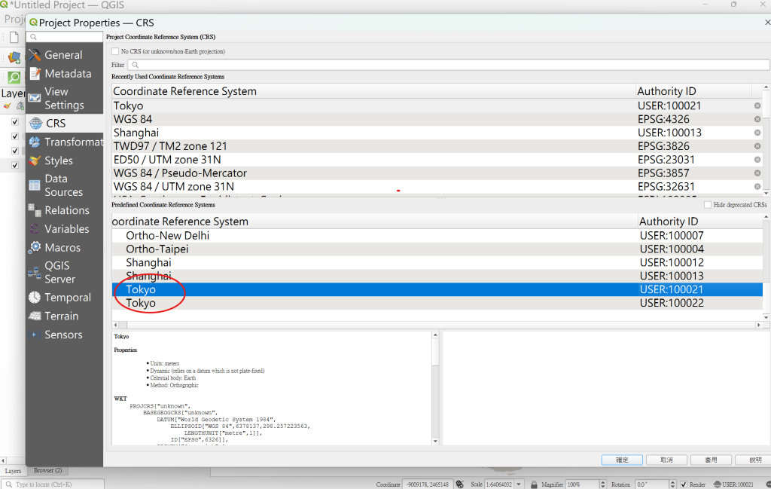
Task: Sort recent list by Authority ID header
Action: tap(693, 91)
